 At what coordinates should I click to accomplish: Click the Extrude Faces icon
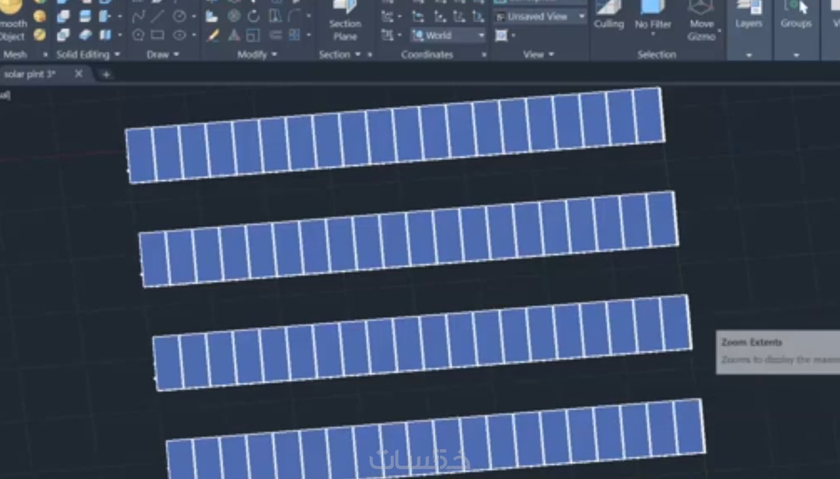pyautogui.click(x=105, y=16)
